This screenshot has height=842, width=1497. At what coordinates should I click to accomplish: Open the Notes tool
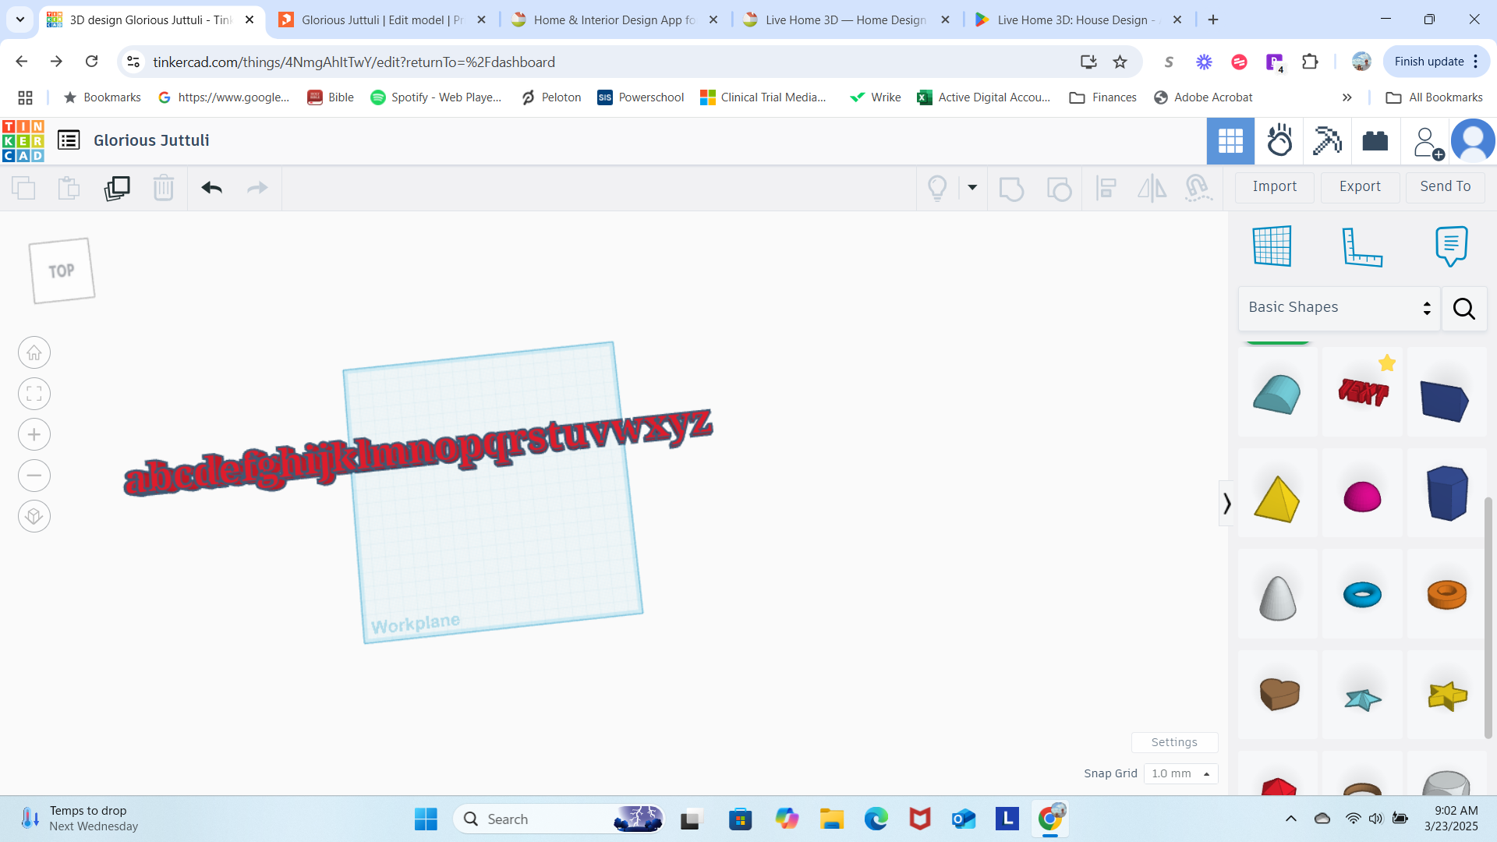[x=1451, y=246]
